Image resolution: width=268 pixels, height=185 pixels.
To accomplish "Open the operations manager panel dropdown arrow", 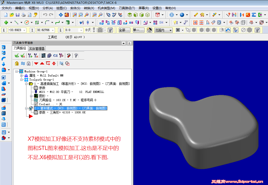I will (x=123, y=43).
